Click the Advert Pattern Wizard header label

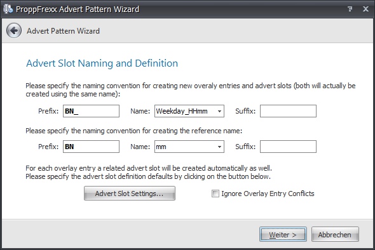click(x=63, y=31)
